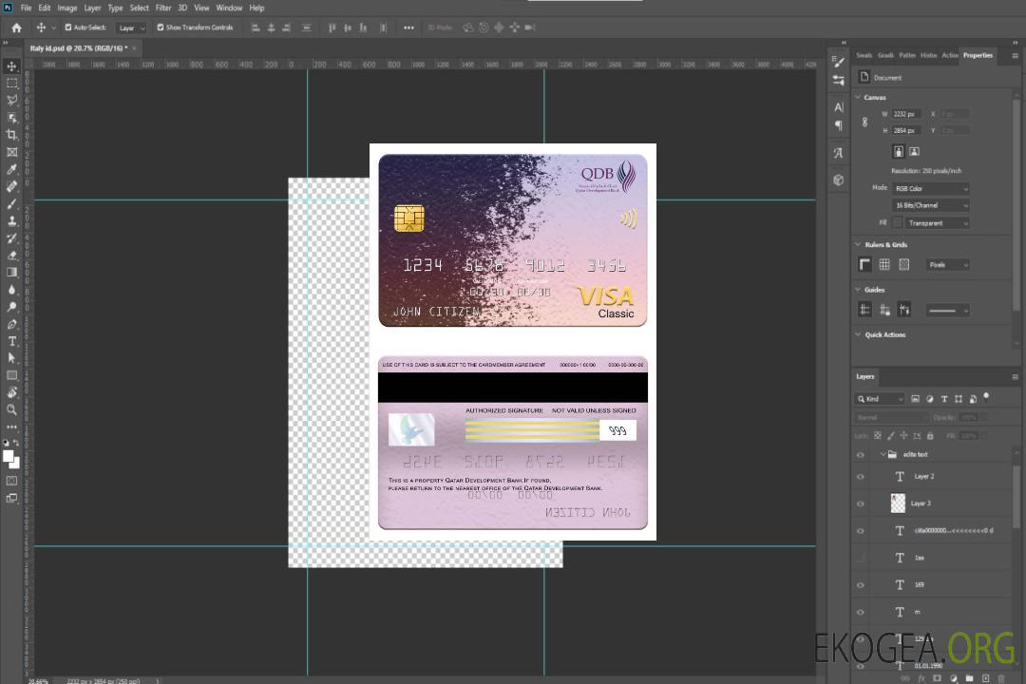The height and width of the screenshot is (684, 1026).
Task: Open the 3D panel cube icon
Action: pyautogui.click(x=838, y=180)
